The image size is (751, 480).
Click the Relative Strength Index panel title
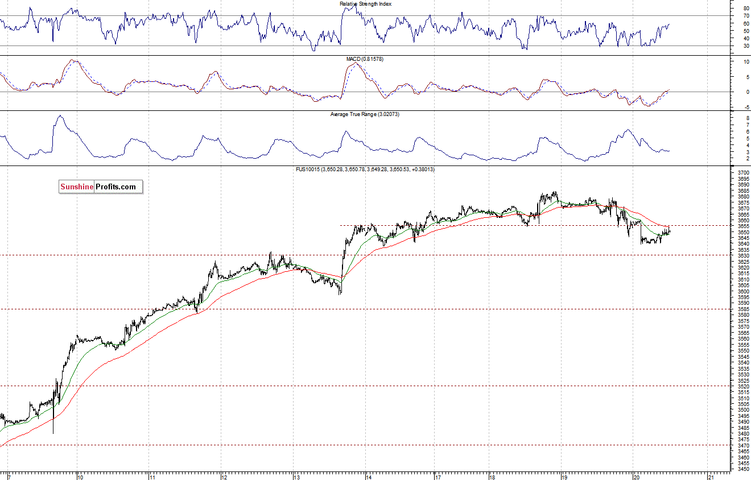(365, 4)
